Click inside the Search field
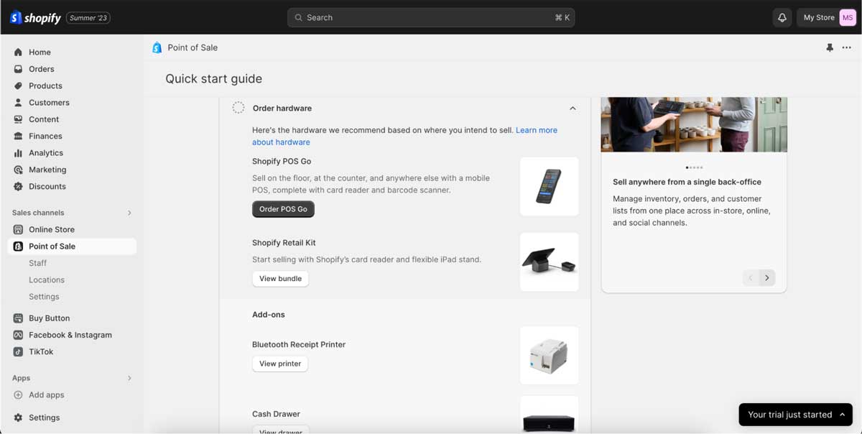862x434 pixels. point(431,17)
